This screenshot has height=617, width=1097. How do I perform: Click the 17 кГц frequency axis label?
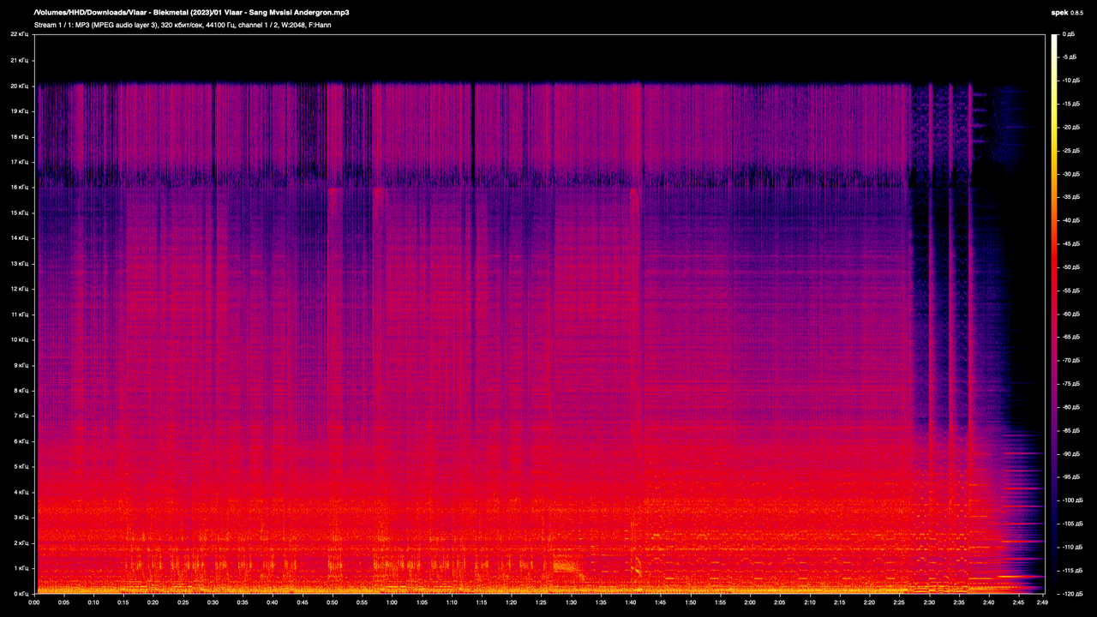pos(19,161)
